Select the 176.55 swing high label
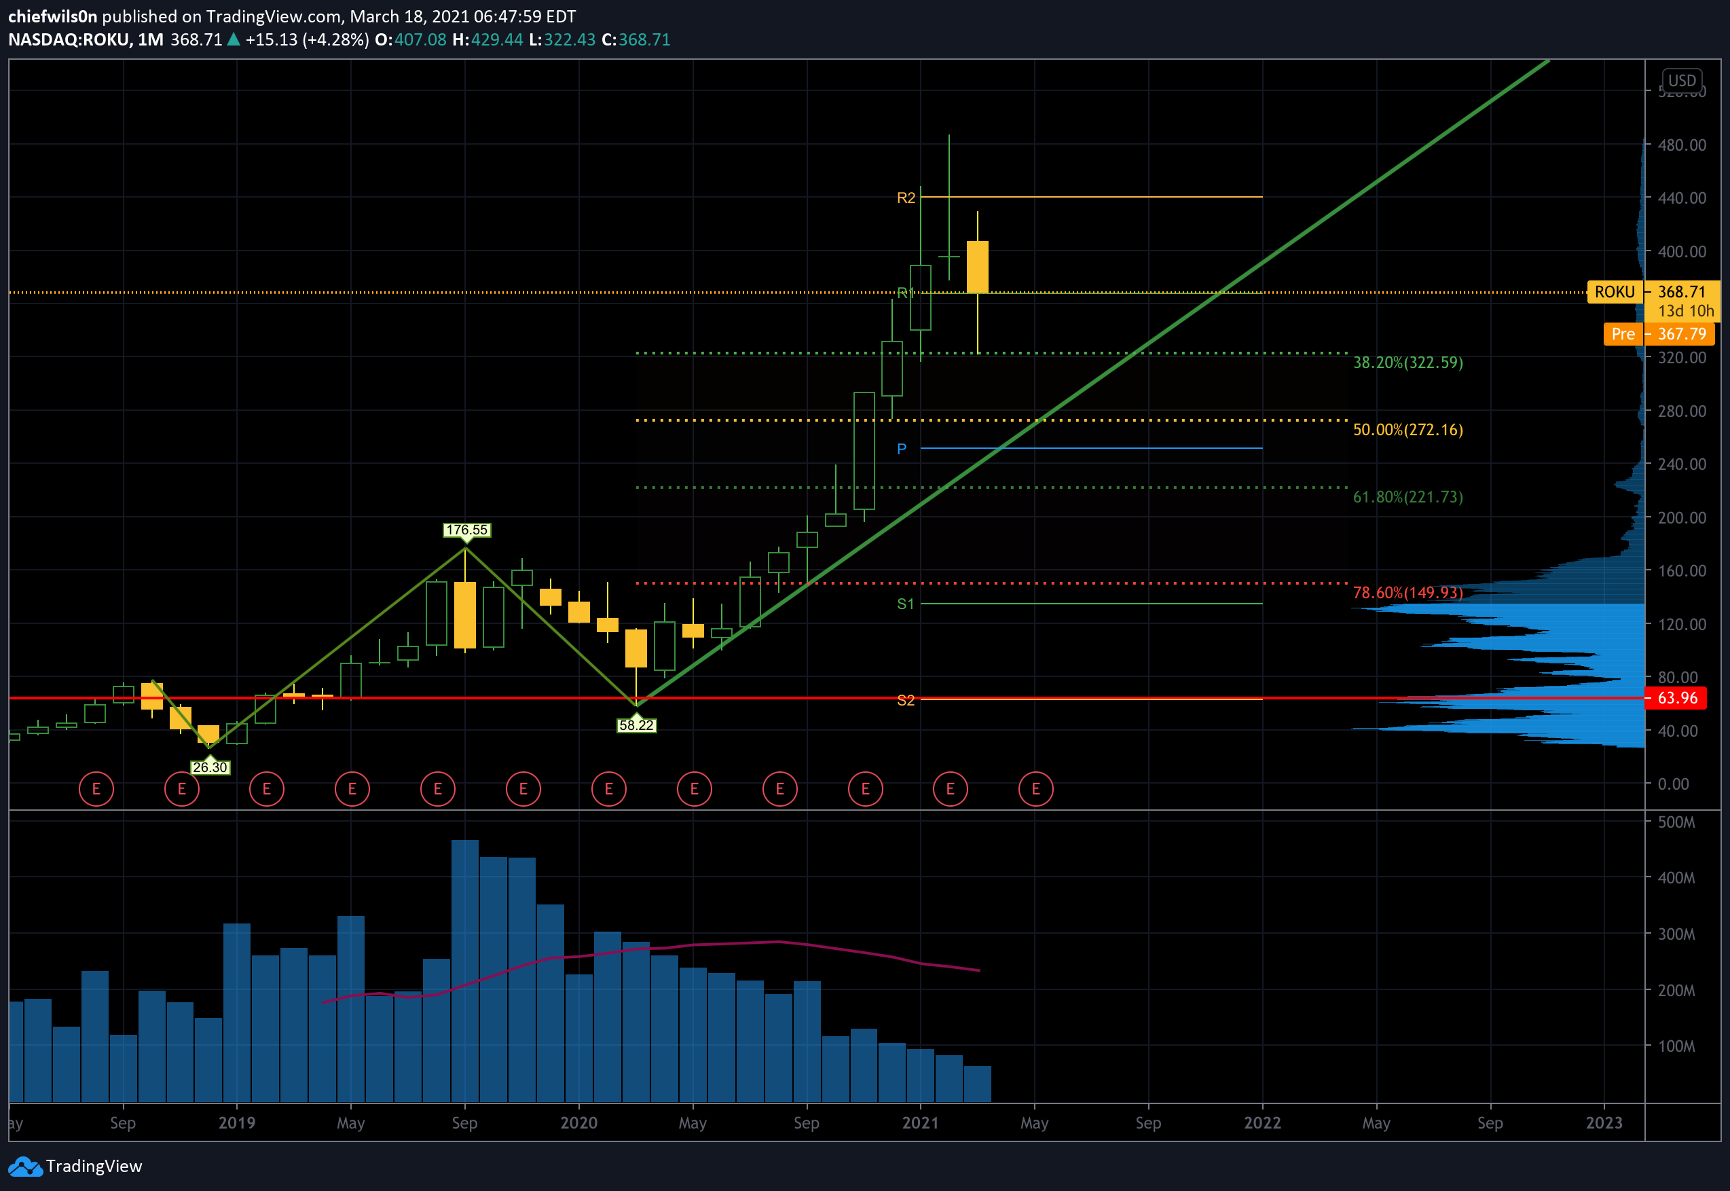The width and height of the screenshot is (1730, 1191). point(466,530)
